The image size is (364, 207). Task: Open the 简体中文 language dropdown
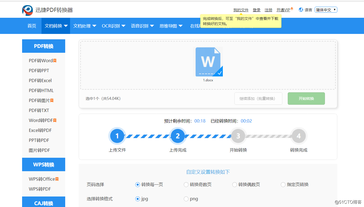tap(326, 10)
